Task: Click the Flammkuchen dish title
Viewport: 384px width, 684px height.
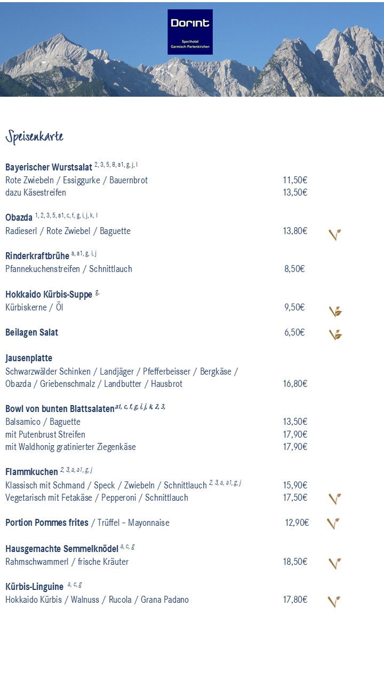Action: (x=31, y=472)
